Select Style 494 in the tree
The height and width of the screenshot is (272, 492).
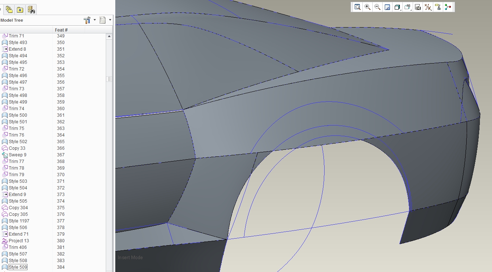coord(18,56)
